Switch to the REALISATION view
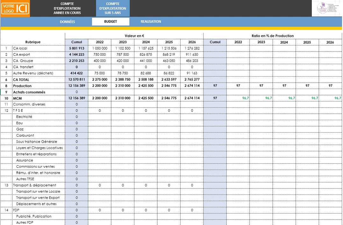This screenshot has width=343, height=225. [x=150, y=22]
